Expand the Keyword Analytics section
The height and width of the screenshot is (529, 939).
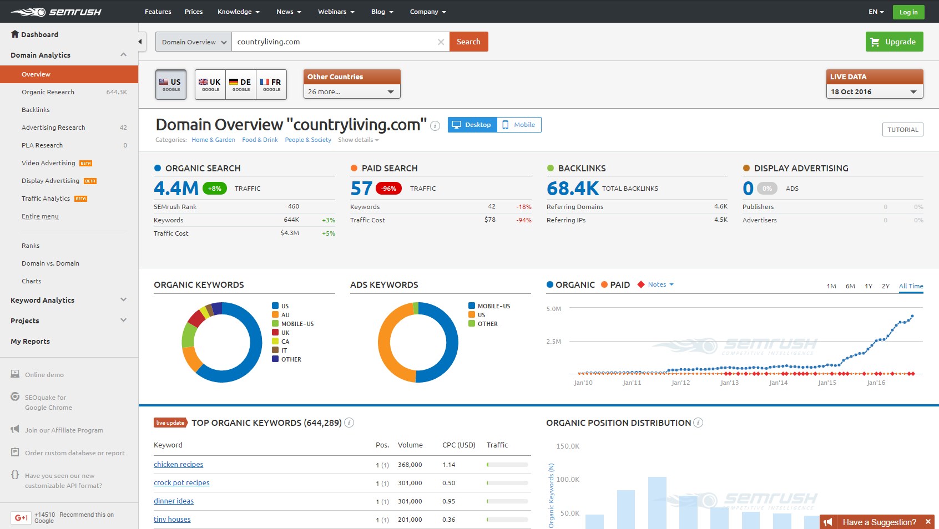click(123, 299)
